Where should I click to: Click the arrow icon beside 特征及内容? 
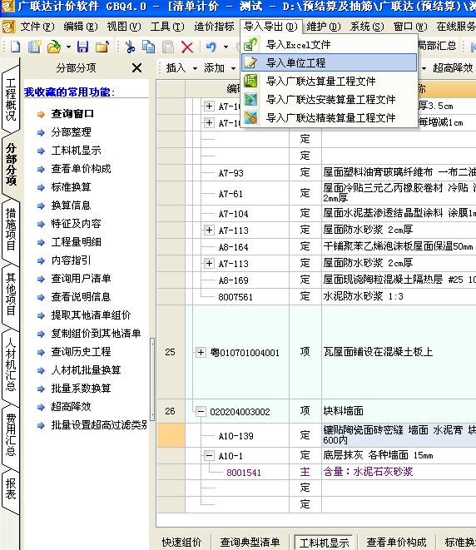[42, 224]
